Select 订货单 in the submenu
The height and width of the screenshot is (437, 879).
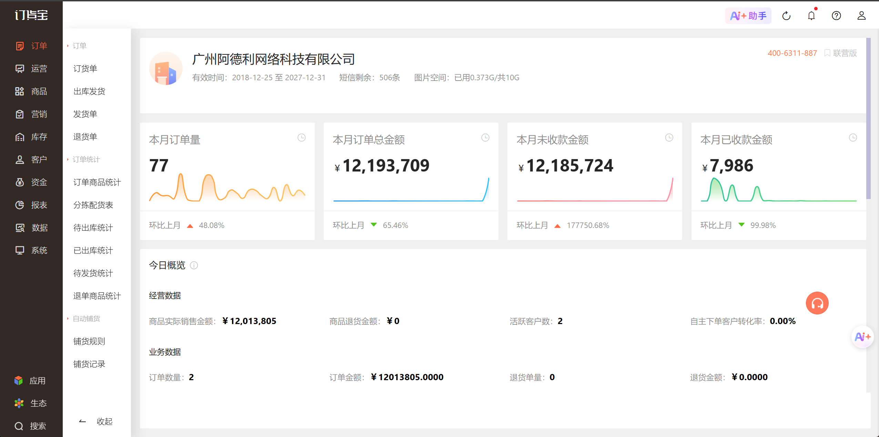pos(85,69)
